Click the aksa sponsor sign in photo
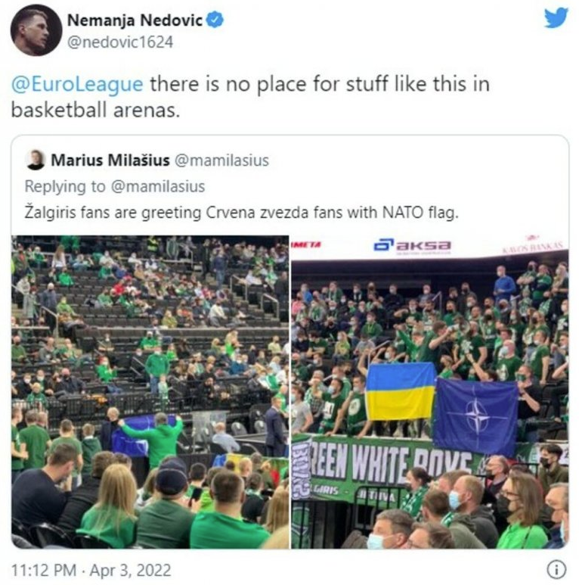 (412, 246)
